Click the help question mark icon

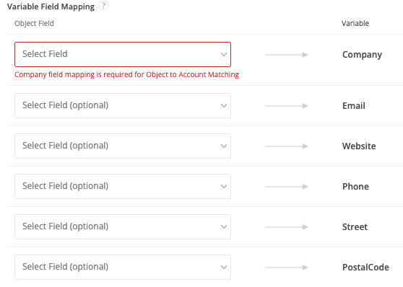[103, 6]
